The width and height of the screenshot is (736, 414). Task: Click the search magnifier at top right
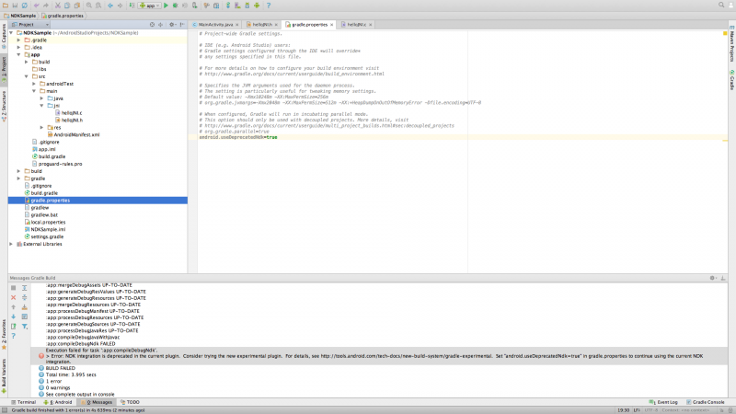pyautogui.click(x=721, y=5)
